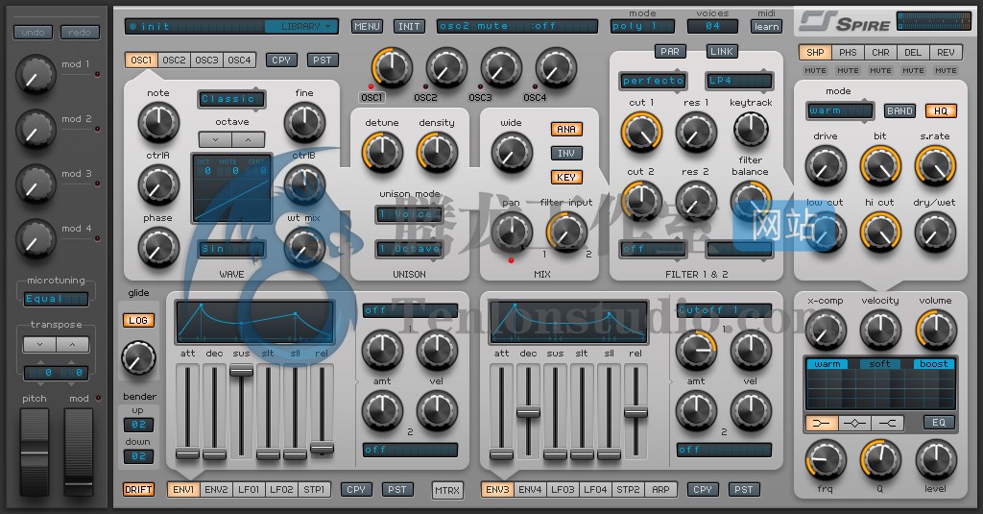The image size is (983, 514).
Task: Click the drive knob
Action: pyautogui.click(x=825, y=165)
